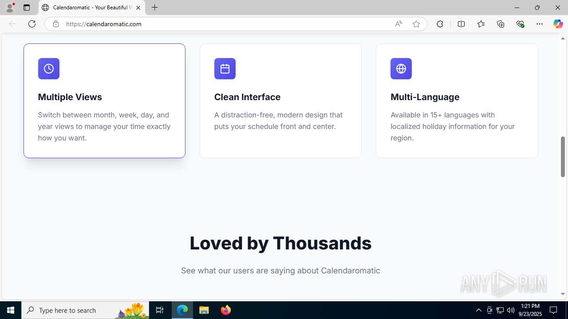The width and height of the screenshot is (568, 319).
Task: Activate Read aloud icon in address bar
Action: (398, 24)
